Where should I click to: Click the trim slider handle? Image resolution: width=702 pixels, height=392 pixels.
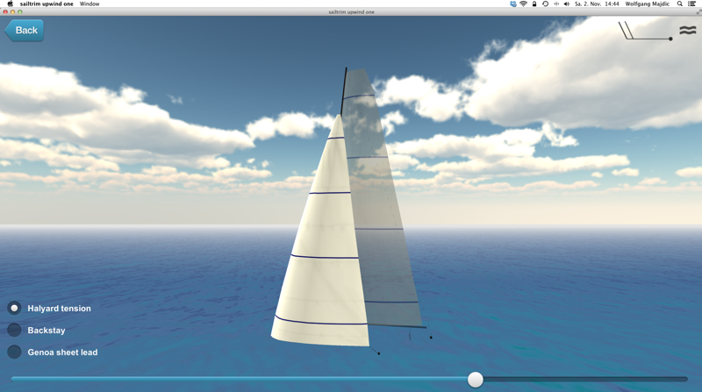tap(476, 380)
